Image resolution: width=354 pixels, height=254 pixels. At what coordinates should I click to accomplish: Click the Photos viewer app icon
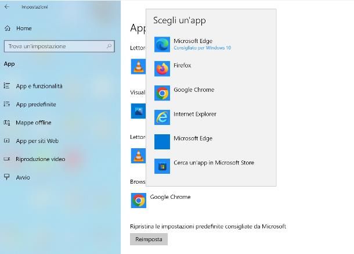click(138, 111)
